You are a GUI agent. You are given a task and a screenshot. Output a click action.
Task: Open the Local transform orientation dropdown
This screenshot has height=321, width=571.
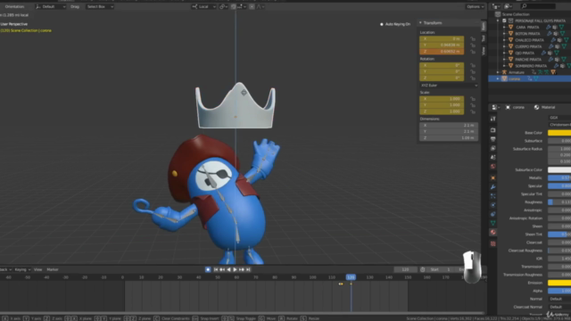(x=204, y=6)
